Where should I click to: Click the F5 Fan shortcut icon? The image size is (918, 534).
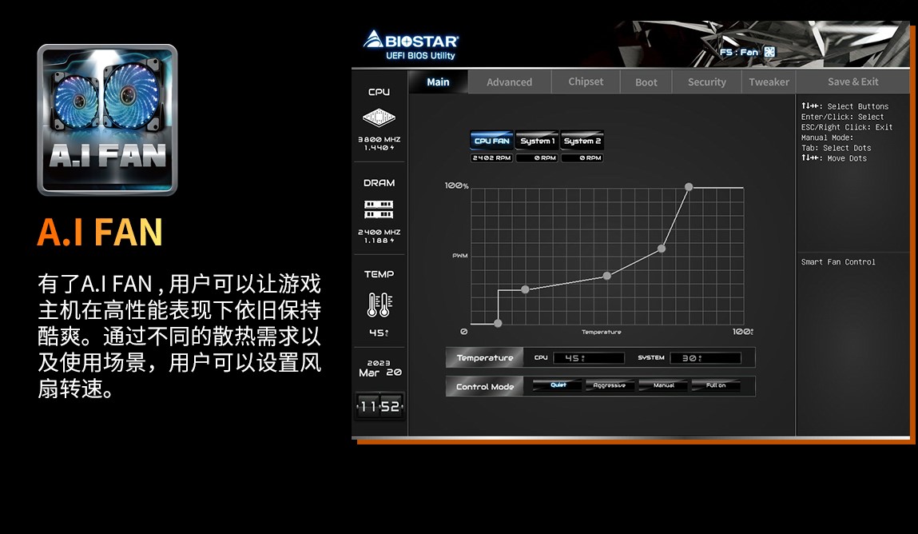[x=769, y=51]
